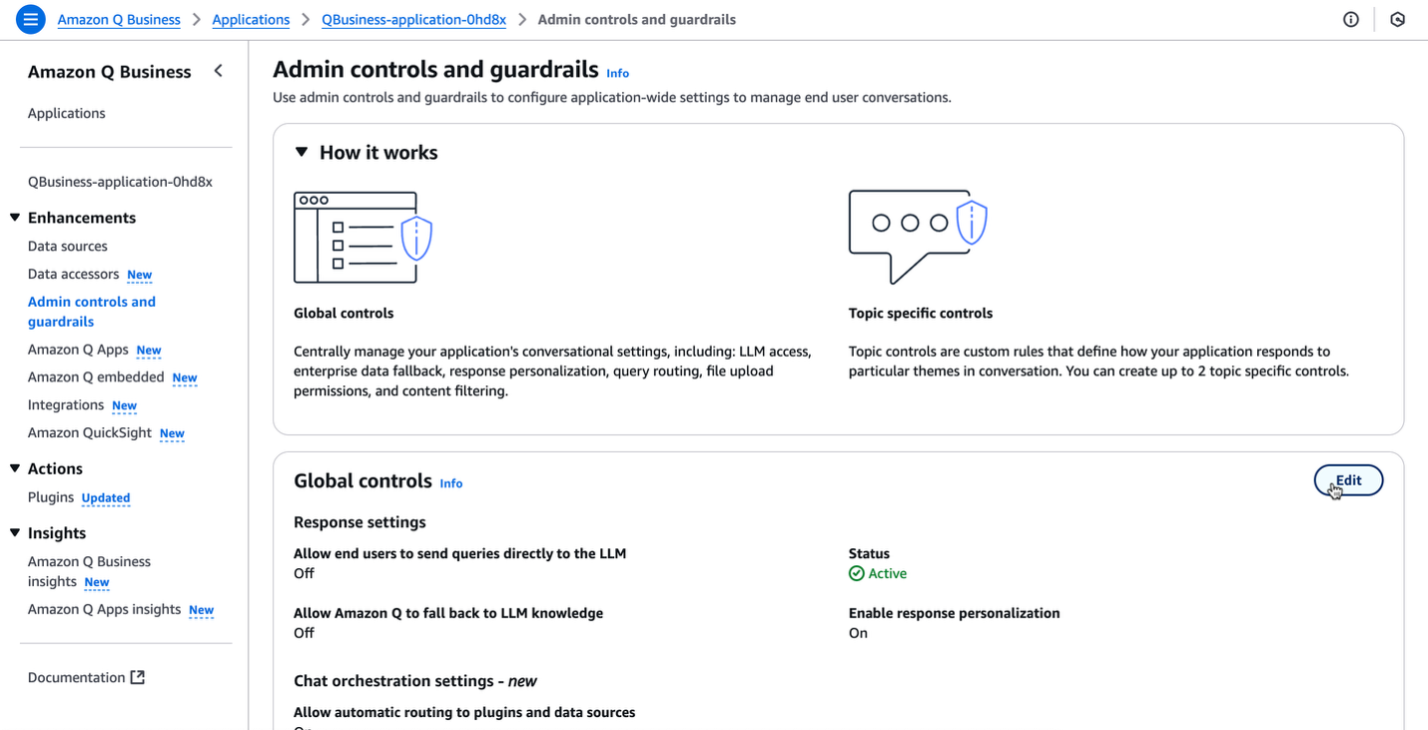
Task: Click Info link beside Global controls heading
Action: (x=451, y=483)
